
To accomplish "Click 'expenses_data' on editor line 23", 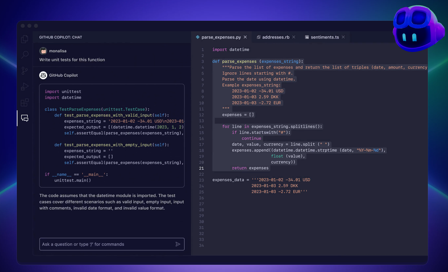I will click(x=228, y=180).
